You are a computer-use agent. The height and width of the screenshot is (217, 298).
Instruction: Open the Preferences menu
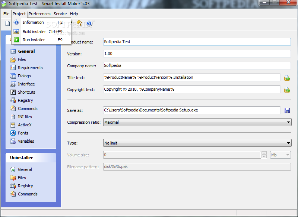point(39,14)
